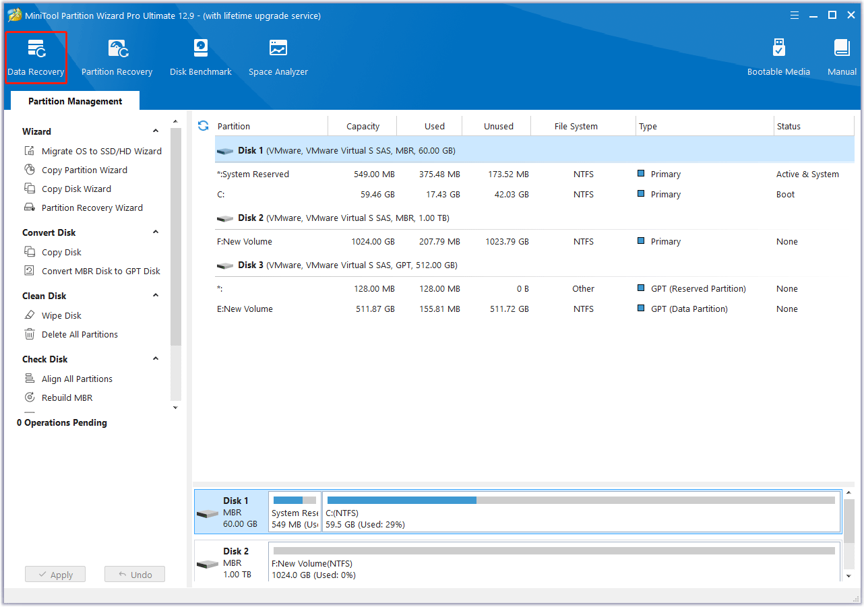Click the Boot status cell
The height and width of the screenshot is (607, 864).
tap(785, 194)
